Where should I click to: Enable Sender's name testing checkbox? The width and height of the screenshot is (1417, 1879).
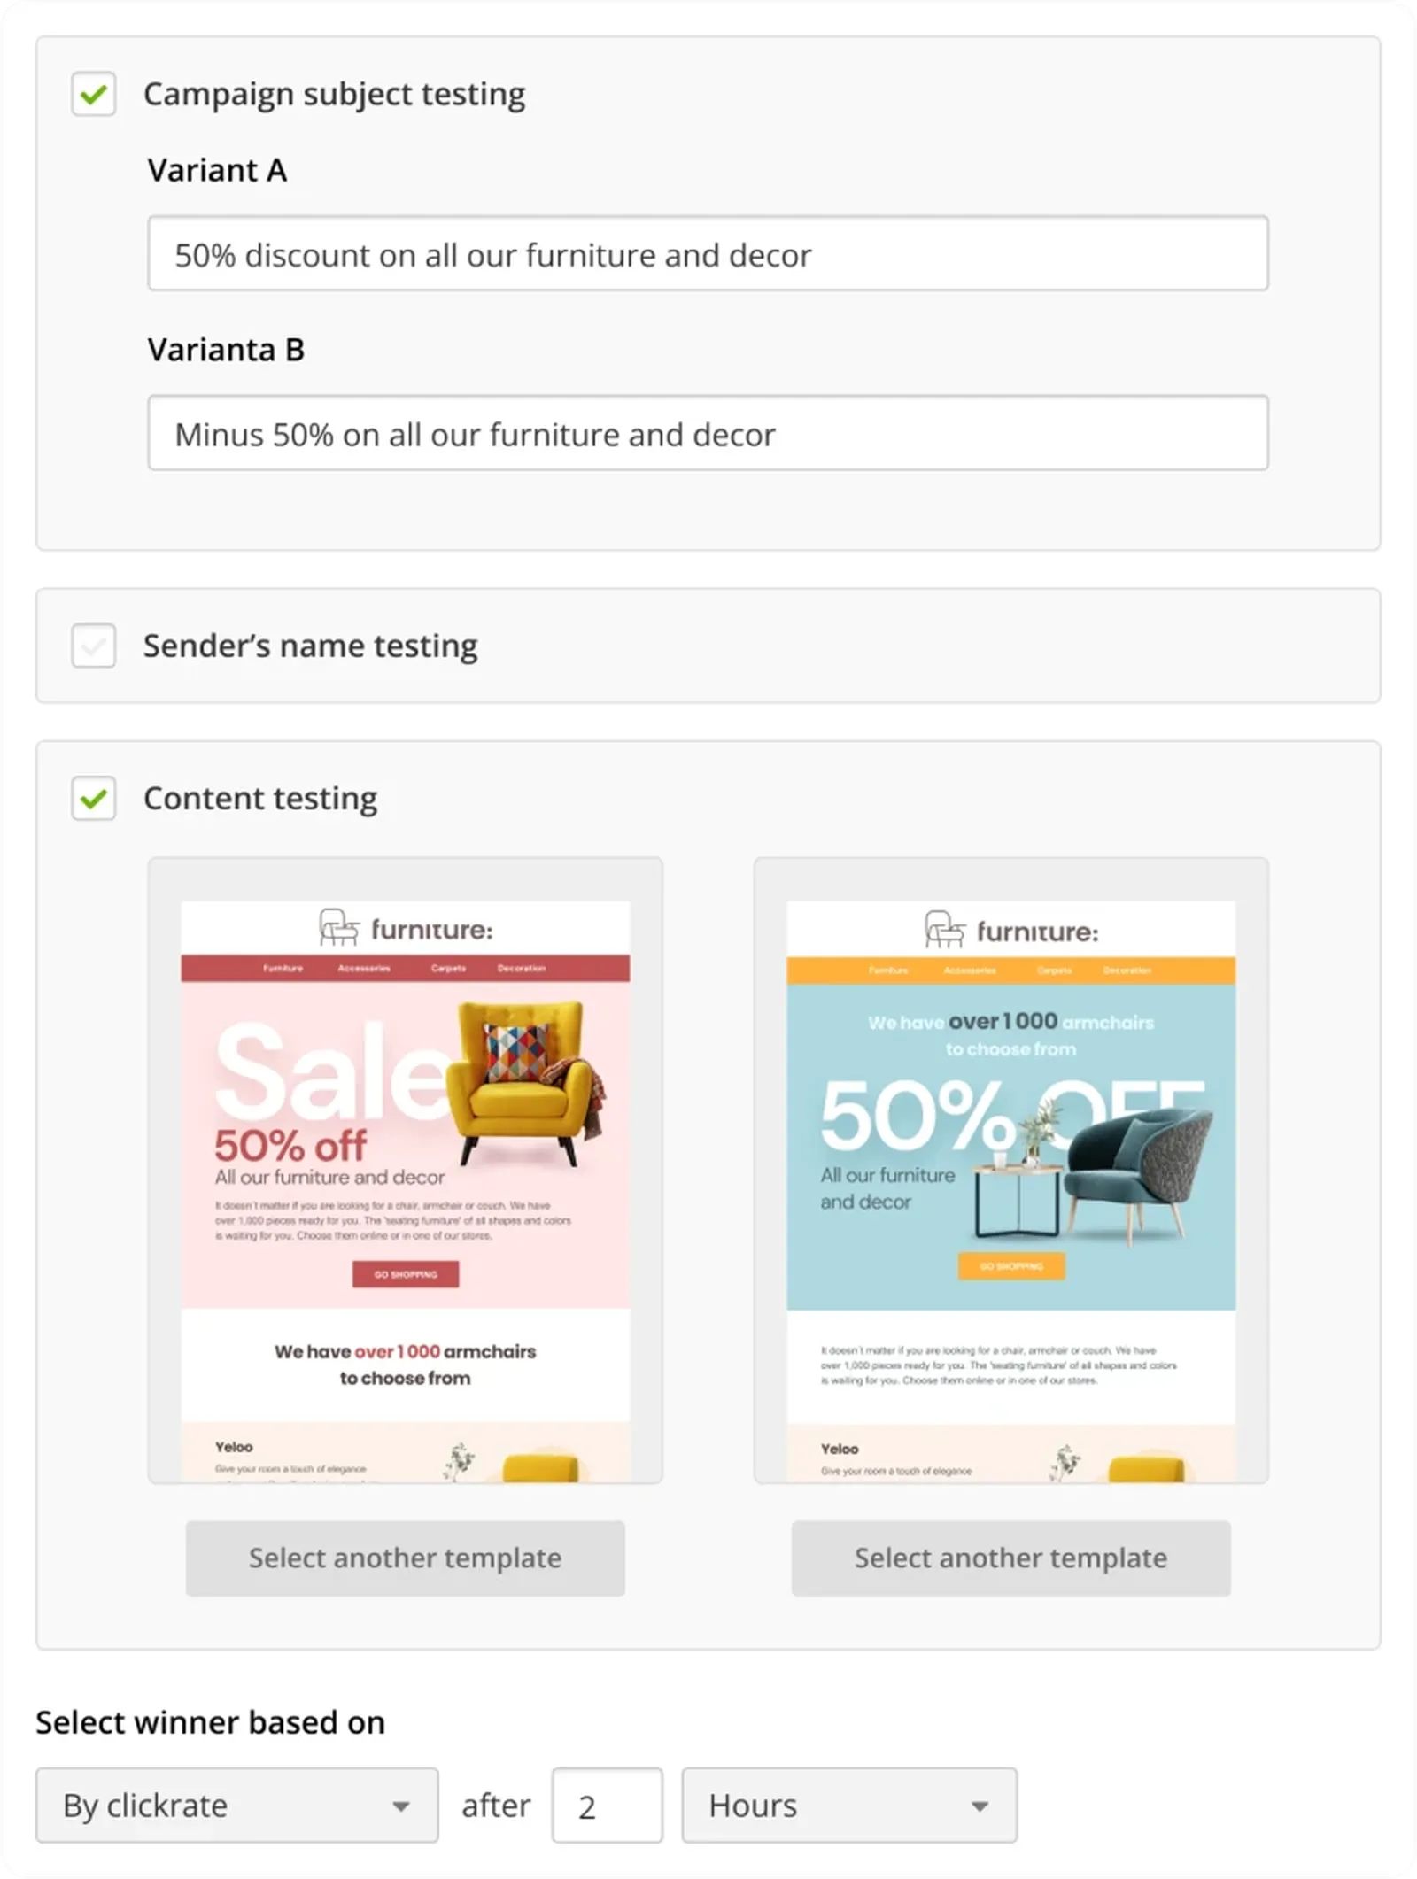pyautogui.click(x=93, y=646)
